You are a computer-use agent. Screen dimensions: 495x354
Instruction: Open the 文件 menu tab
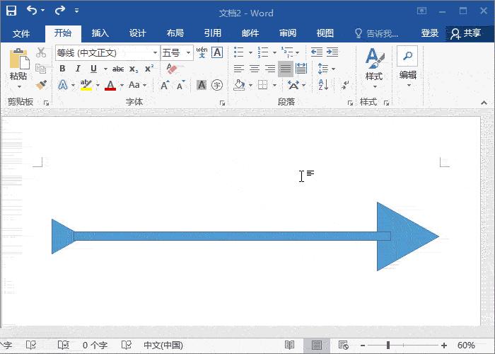tap(21, 33)
